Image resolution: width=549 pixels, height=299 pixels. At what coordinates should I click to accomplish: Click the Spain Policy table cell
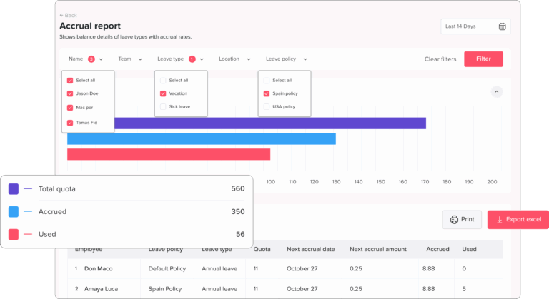(165, 289)
